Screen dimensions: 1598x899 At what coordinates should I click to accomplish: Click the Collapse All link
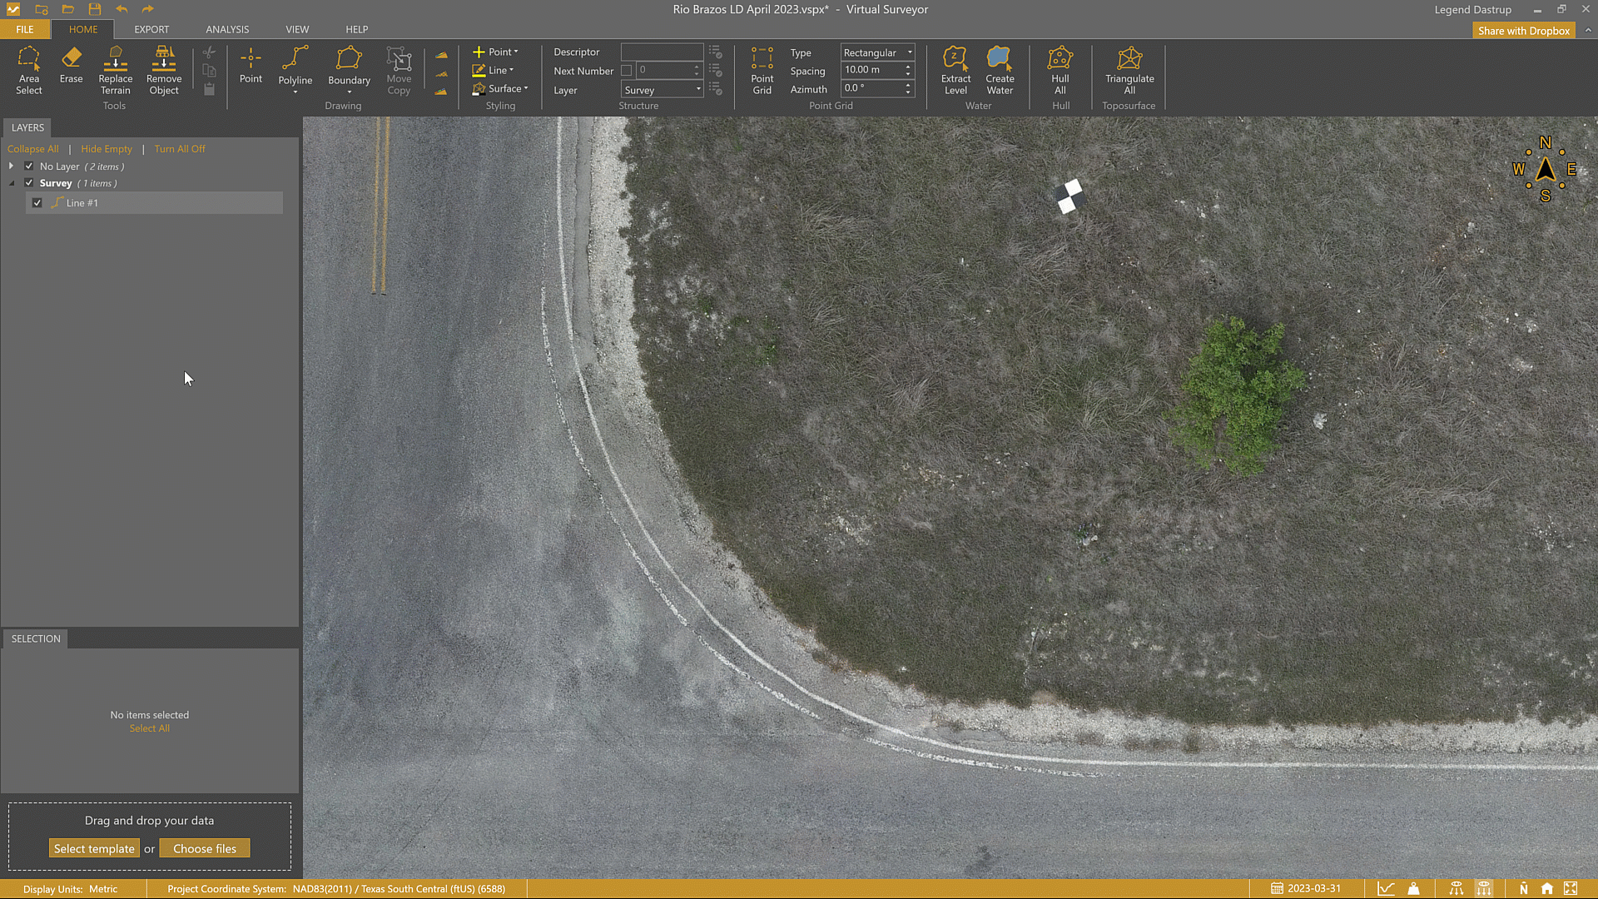click(32, 149)
